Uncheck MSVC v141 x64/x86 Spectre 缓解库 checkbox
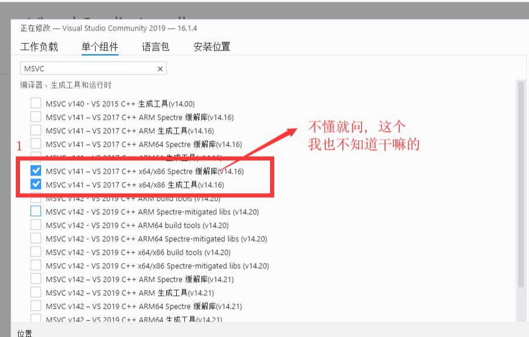The image size is (529, 337). [36, 171]
